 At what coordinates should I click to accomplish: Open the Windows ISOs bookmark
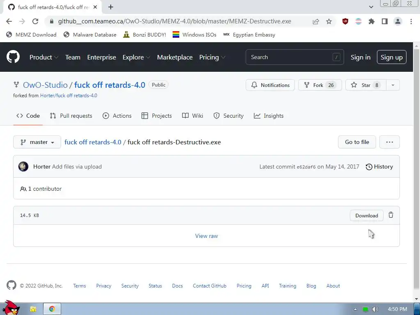[x=194, y=34]
